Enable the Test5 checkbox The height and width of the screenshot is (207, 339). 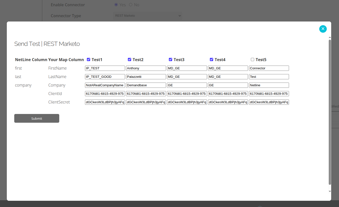(252, 60)
